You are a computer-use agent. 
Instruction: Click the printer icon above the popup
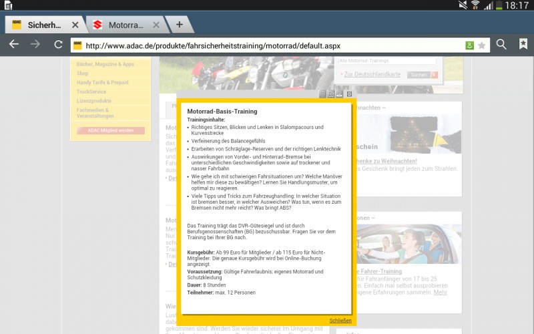point(340,94)
